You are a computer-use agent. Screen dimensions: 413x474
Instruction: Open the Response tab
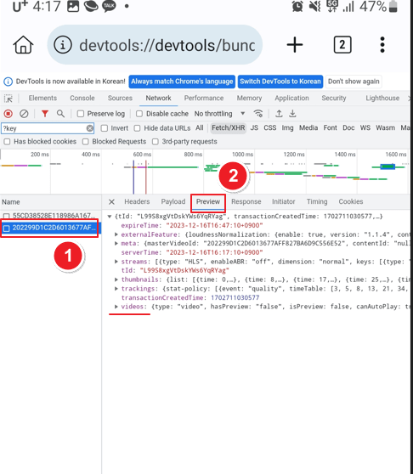246,201
